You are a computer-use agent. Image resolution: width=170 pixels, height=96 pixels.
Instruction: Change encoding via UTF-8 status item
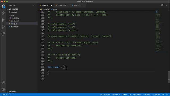coord(124,94)
